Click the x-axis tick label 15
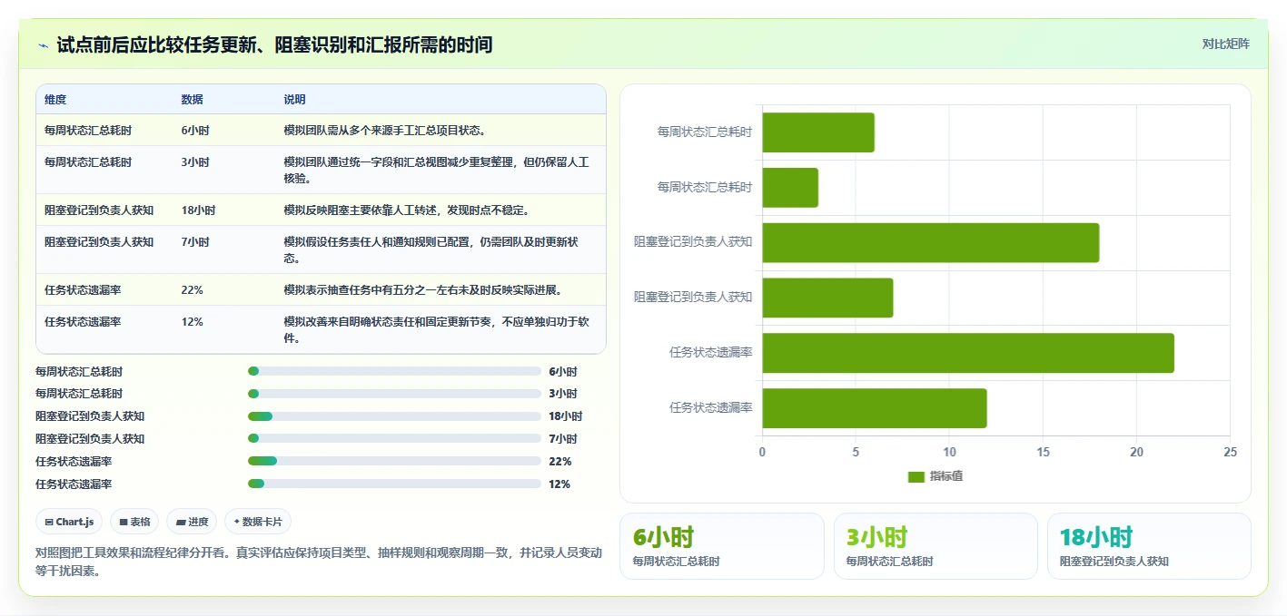This screenshot has height=616, width=1287. (1043, 452)
